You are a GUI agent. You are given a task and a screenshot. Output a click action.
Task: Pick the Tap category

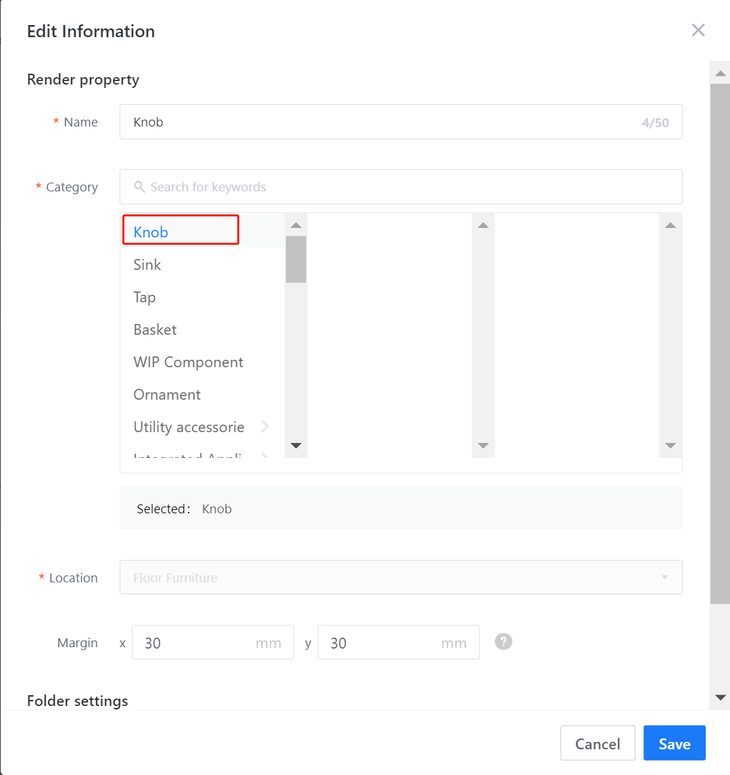coord(145,297)
